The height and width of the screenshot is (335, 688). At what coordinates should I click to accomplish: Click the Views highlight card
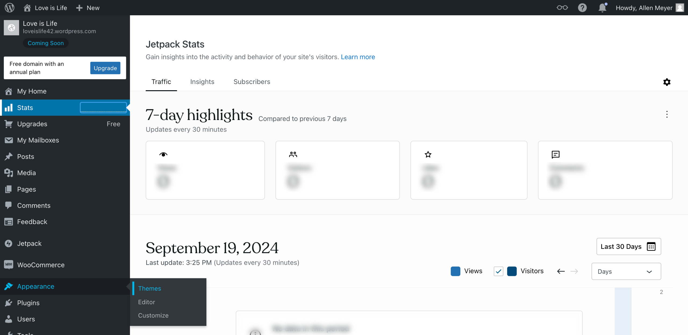[205, 170]
